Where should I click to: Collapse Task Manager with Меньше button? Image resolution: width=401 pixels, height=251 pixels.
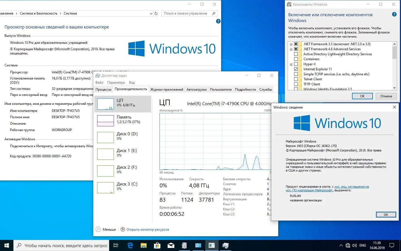tap(106, 229)
